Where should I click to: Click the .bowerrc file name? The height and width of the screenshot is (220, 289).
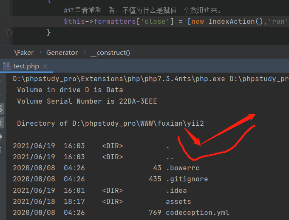(x=183, y=168)
